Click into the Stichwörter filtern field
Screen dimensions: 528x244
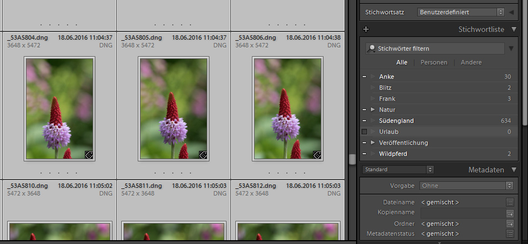coord(435,49)
